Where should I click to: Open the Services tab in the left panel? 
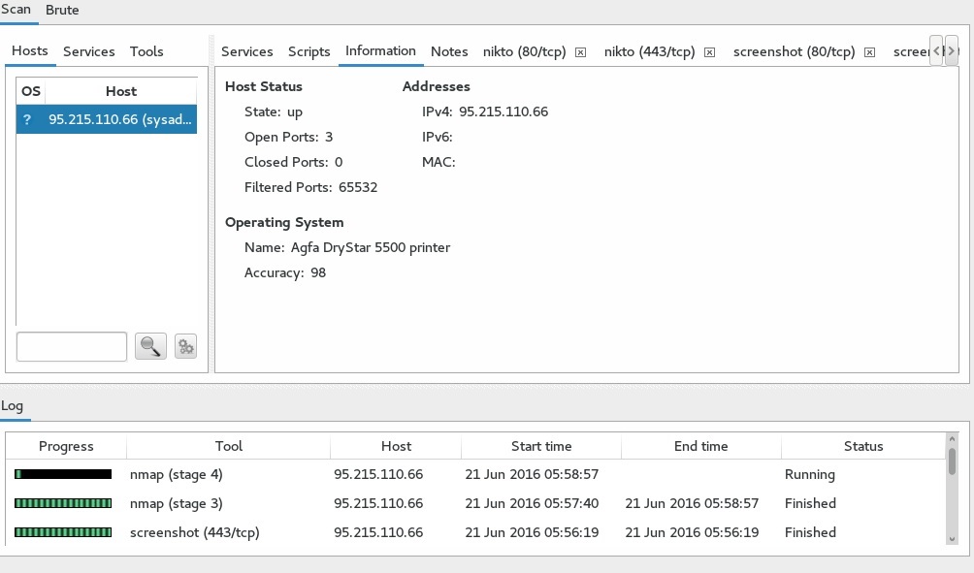[89, 51]
